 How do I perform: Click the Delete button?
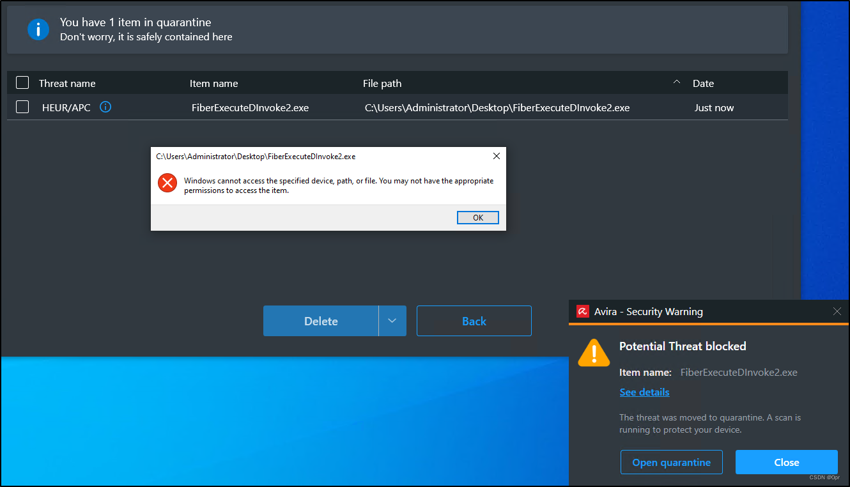(x=321, y=321)
